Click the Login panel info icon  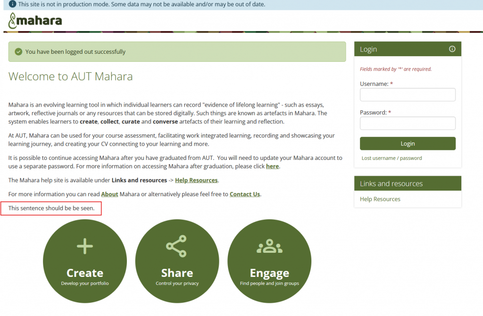pos(452,49)
